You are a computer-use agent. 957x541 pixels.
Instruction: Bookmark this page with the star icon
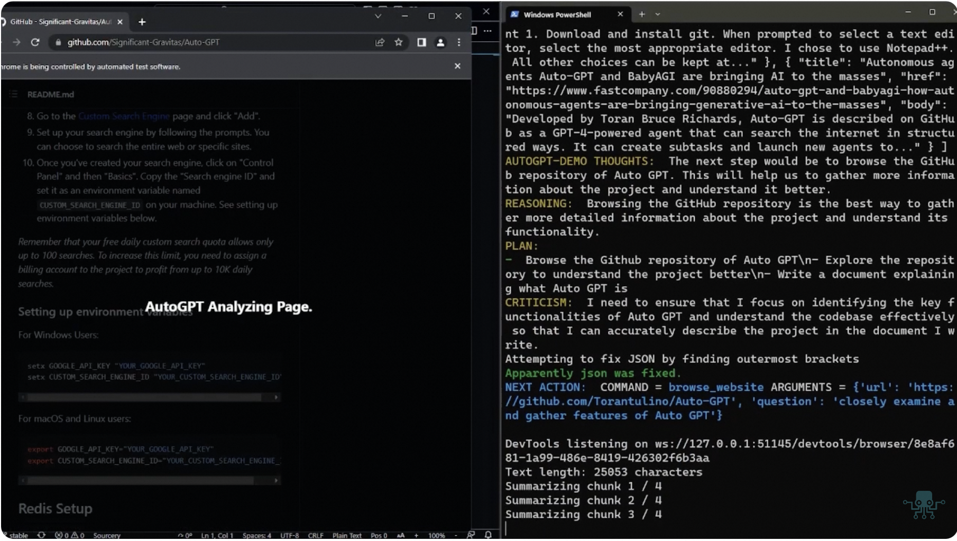[399, 42]
